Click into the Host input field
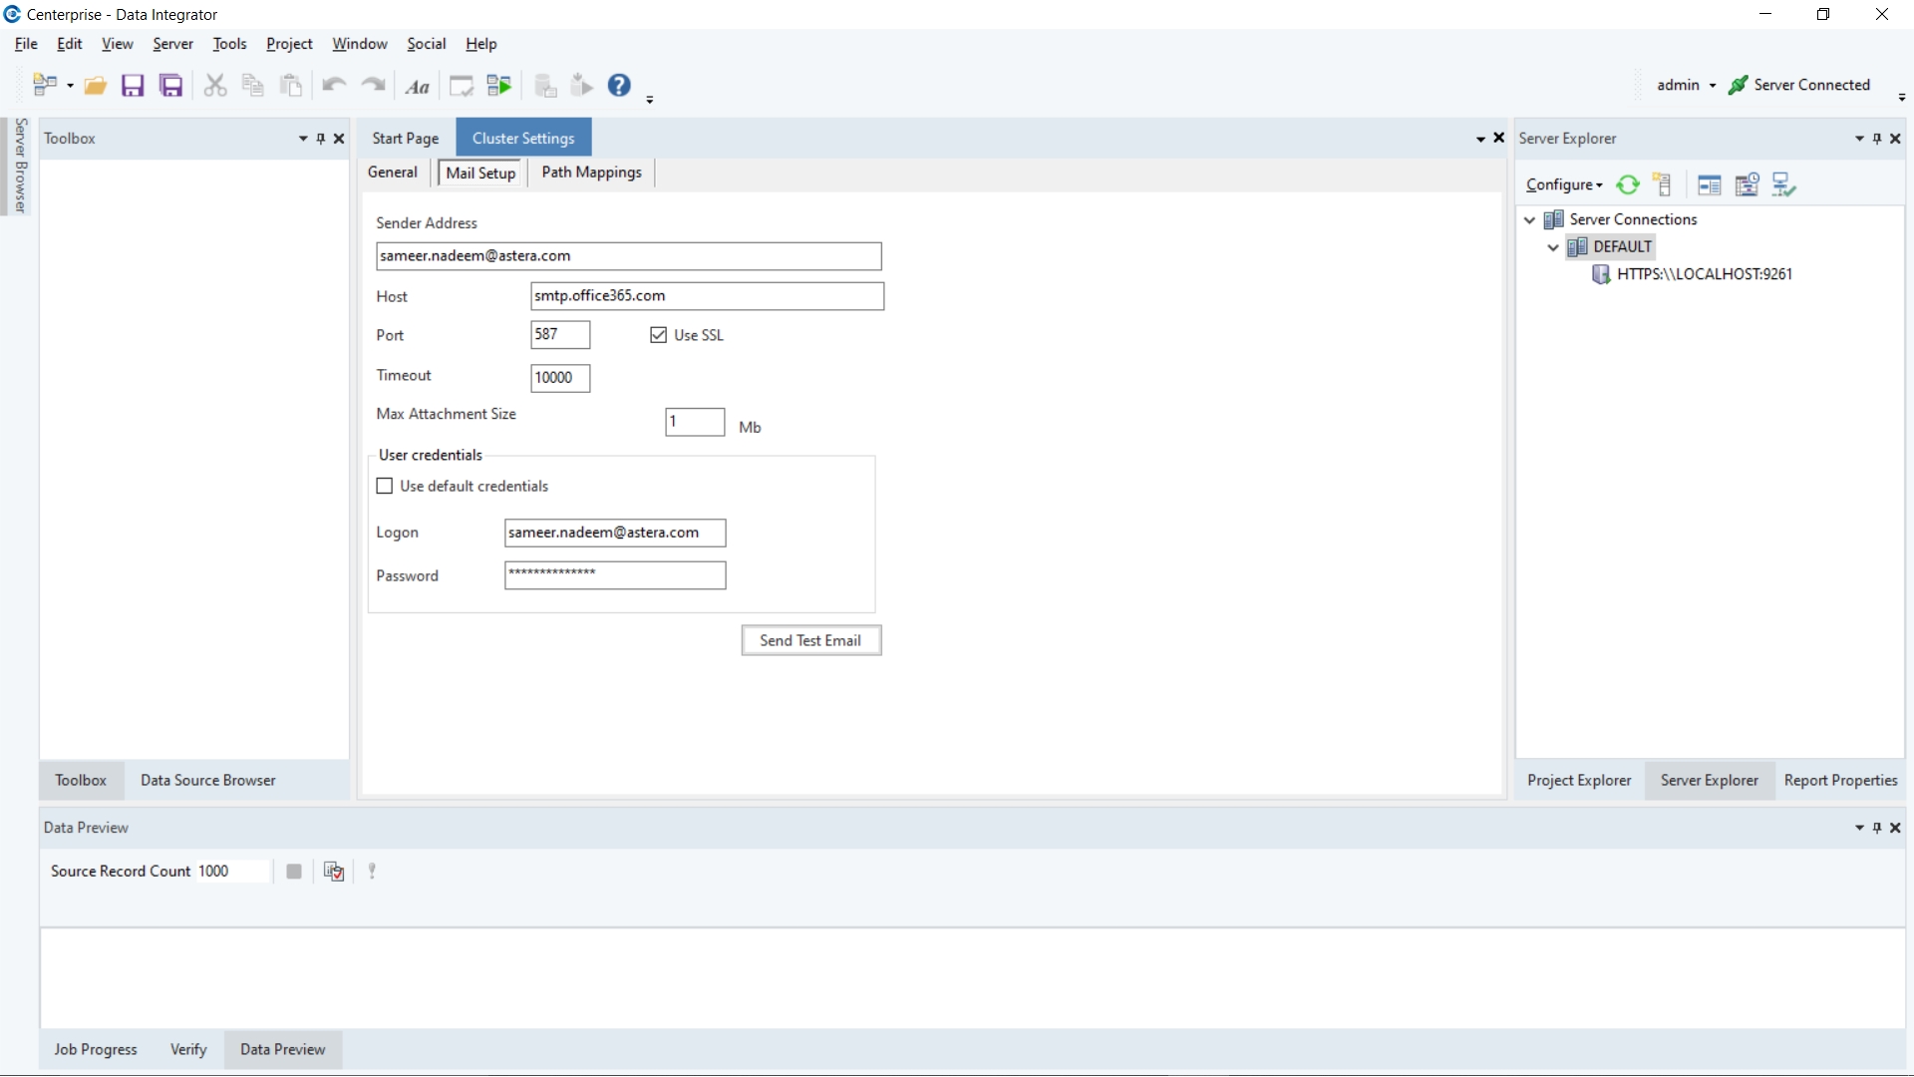Viewport: 1914px width, 1077px height. point(707,296)
